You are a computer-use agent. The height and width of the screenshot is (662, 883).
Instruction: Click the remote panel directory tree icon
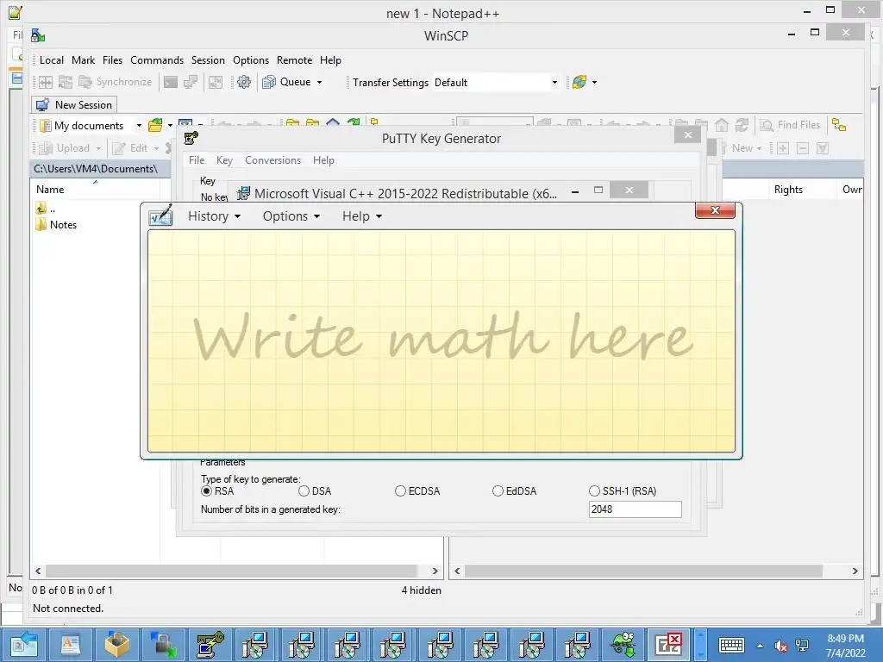click(839, 125)
